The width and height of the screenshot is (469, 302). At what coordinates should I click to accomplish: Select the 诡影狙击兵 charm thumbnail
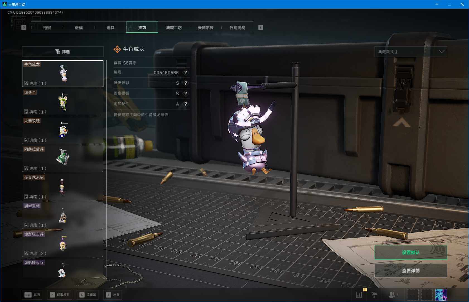point(63,244)
